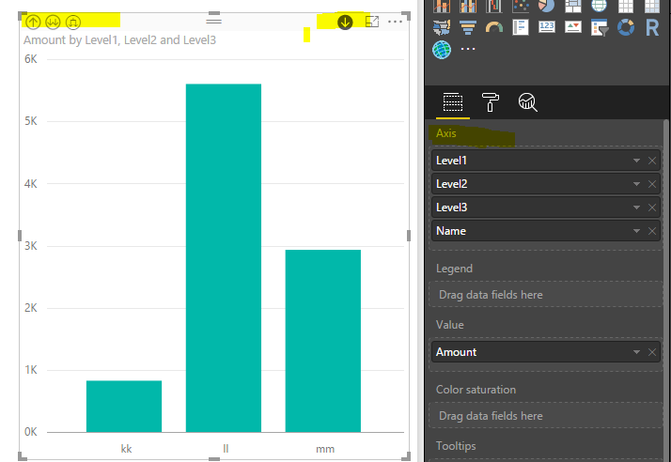671x462 pixels.
Task: Toggle Drill Down mode black arrow
Action: point(345,22)
